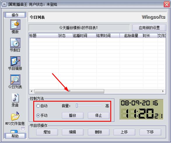Expand the 帮助 sidebar section
Screen dimensions: 171x143
[x=15, y=136]
